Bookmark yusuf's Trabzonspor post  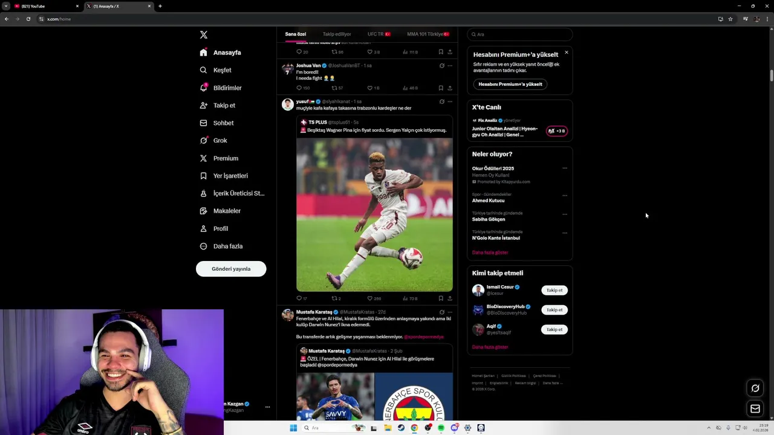pos(441,298)
